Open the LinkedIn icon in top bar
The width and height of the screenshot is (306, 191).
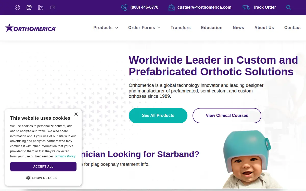41,7
